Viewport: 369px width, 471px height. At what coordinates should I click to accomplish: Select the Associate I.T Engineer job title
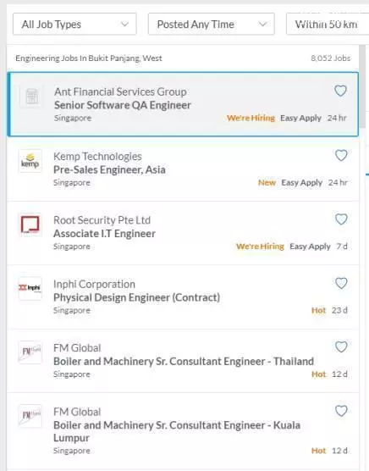pyautogui.click(x=104, y=234)
